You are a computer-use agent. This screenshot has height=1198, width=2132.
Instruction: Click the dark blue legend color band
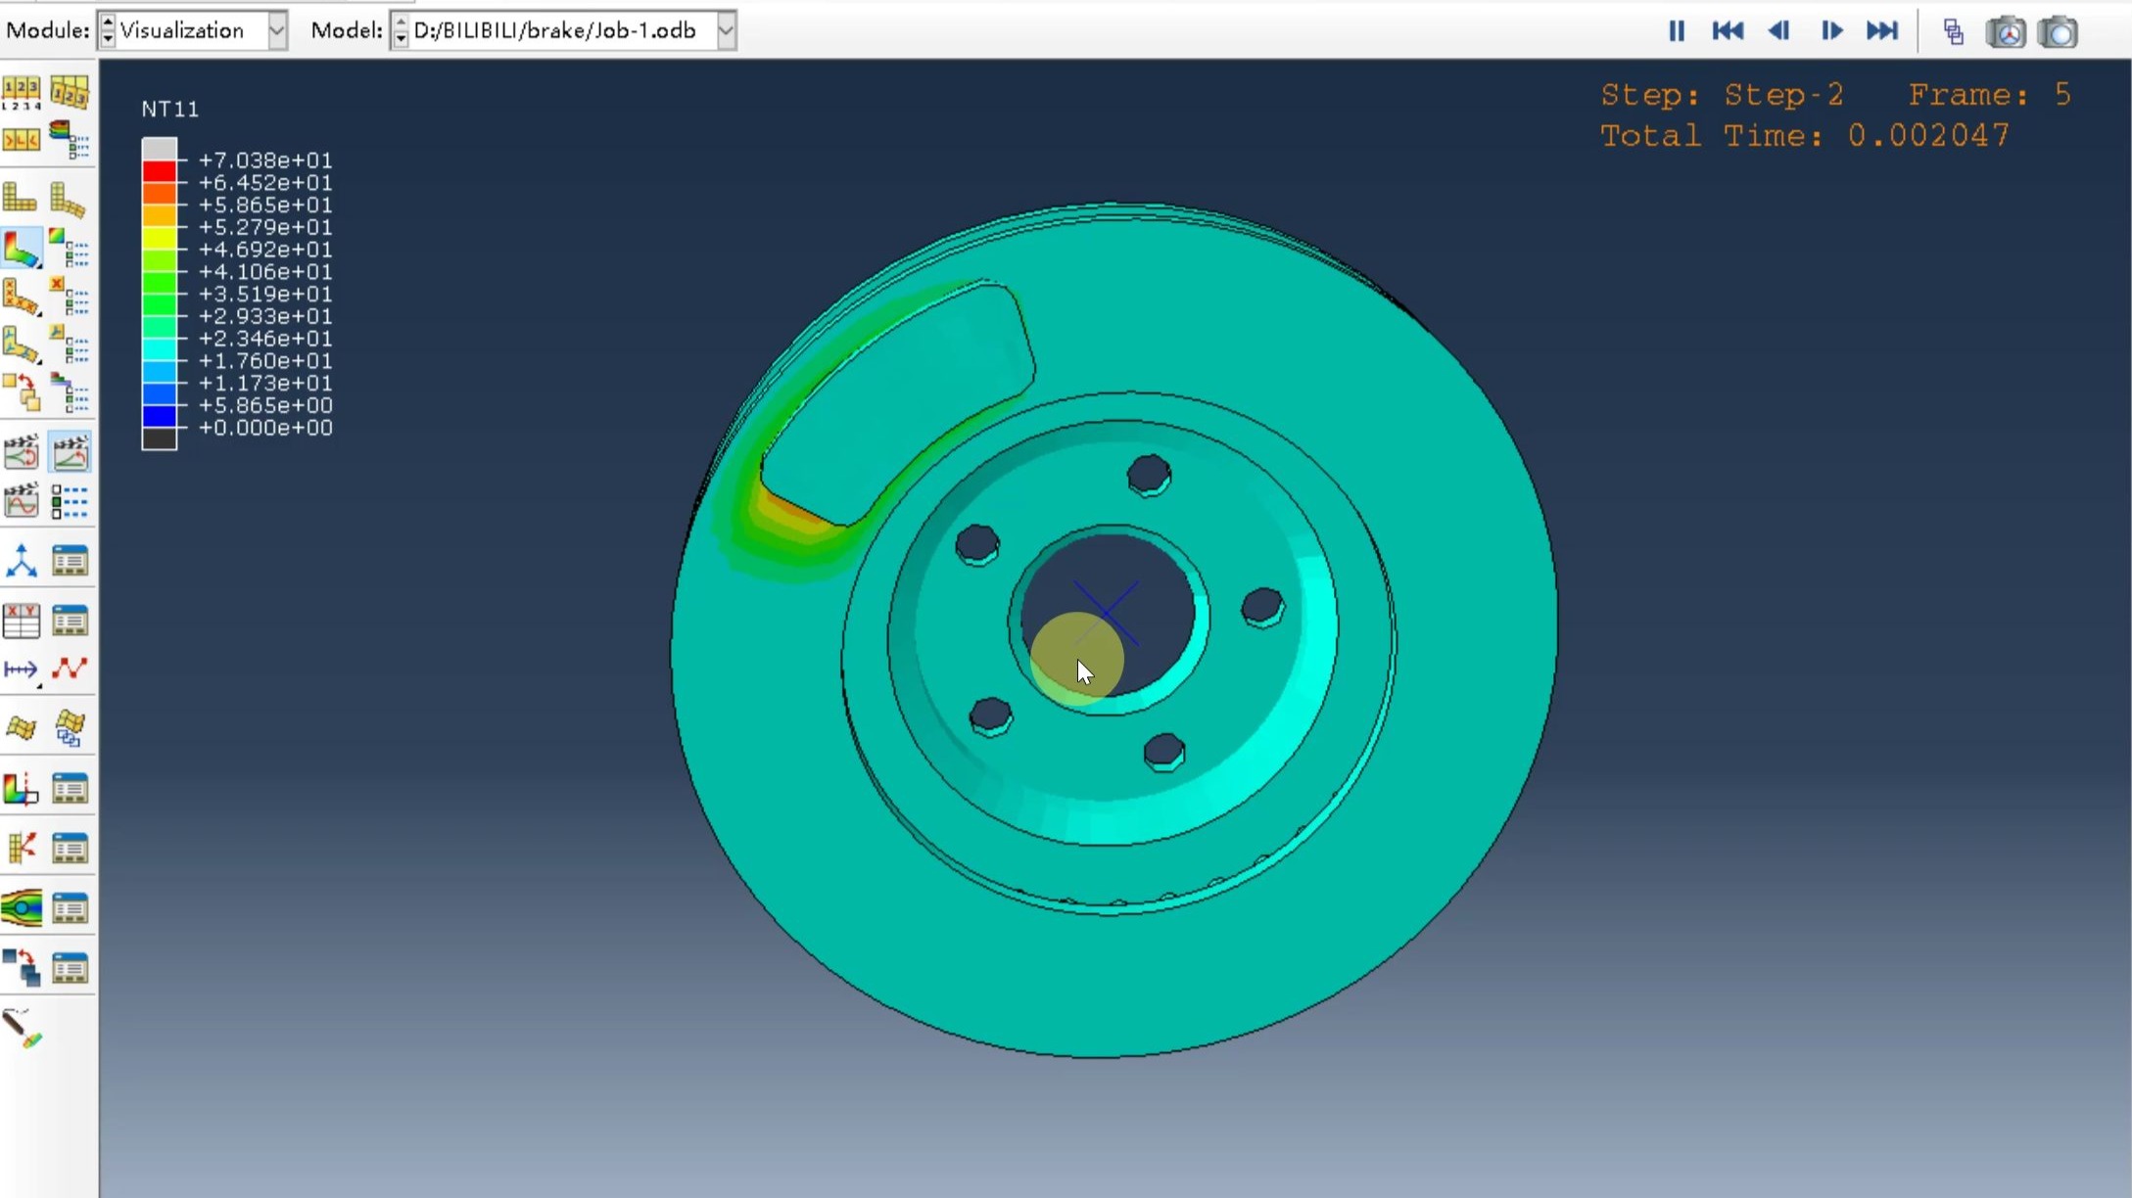pos(160,416)
